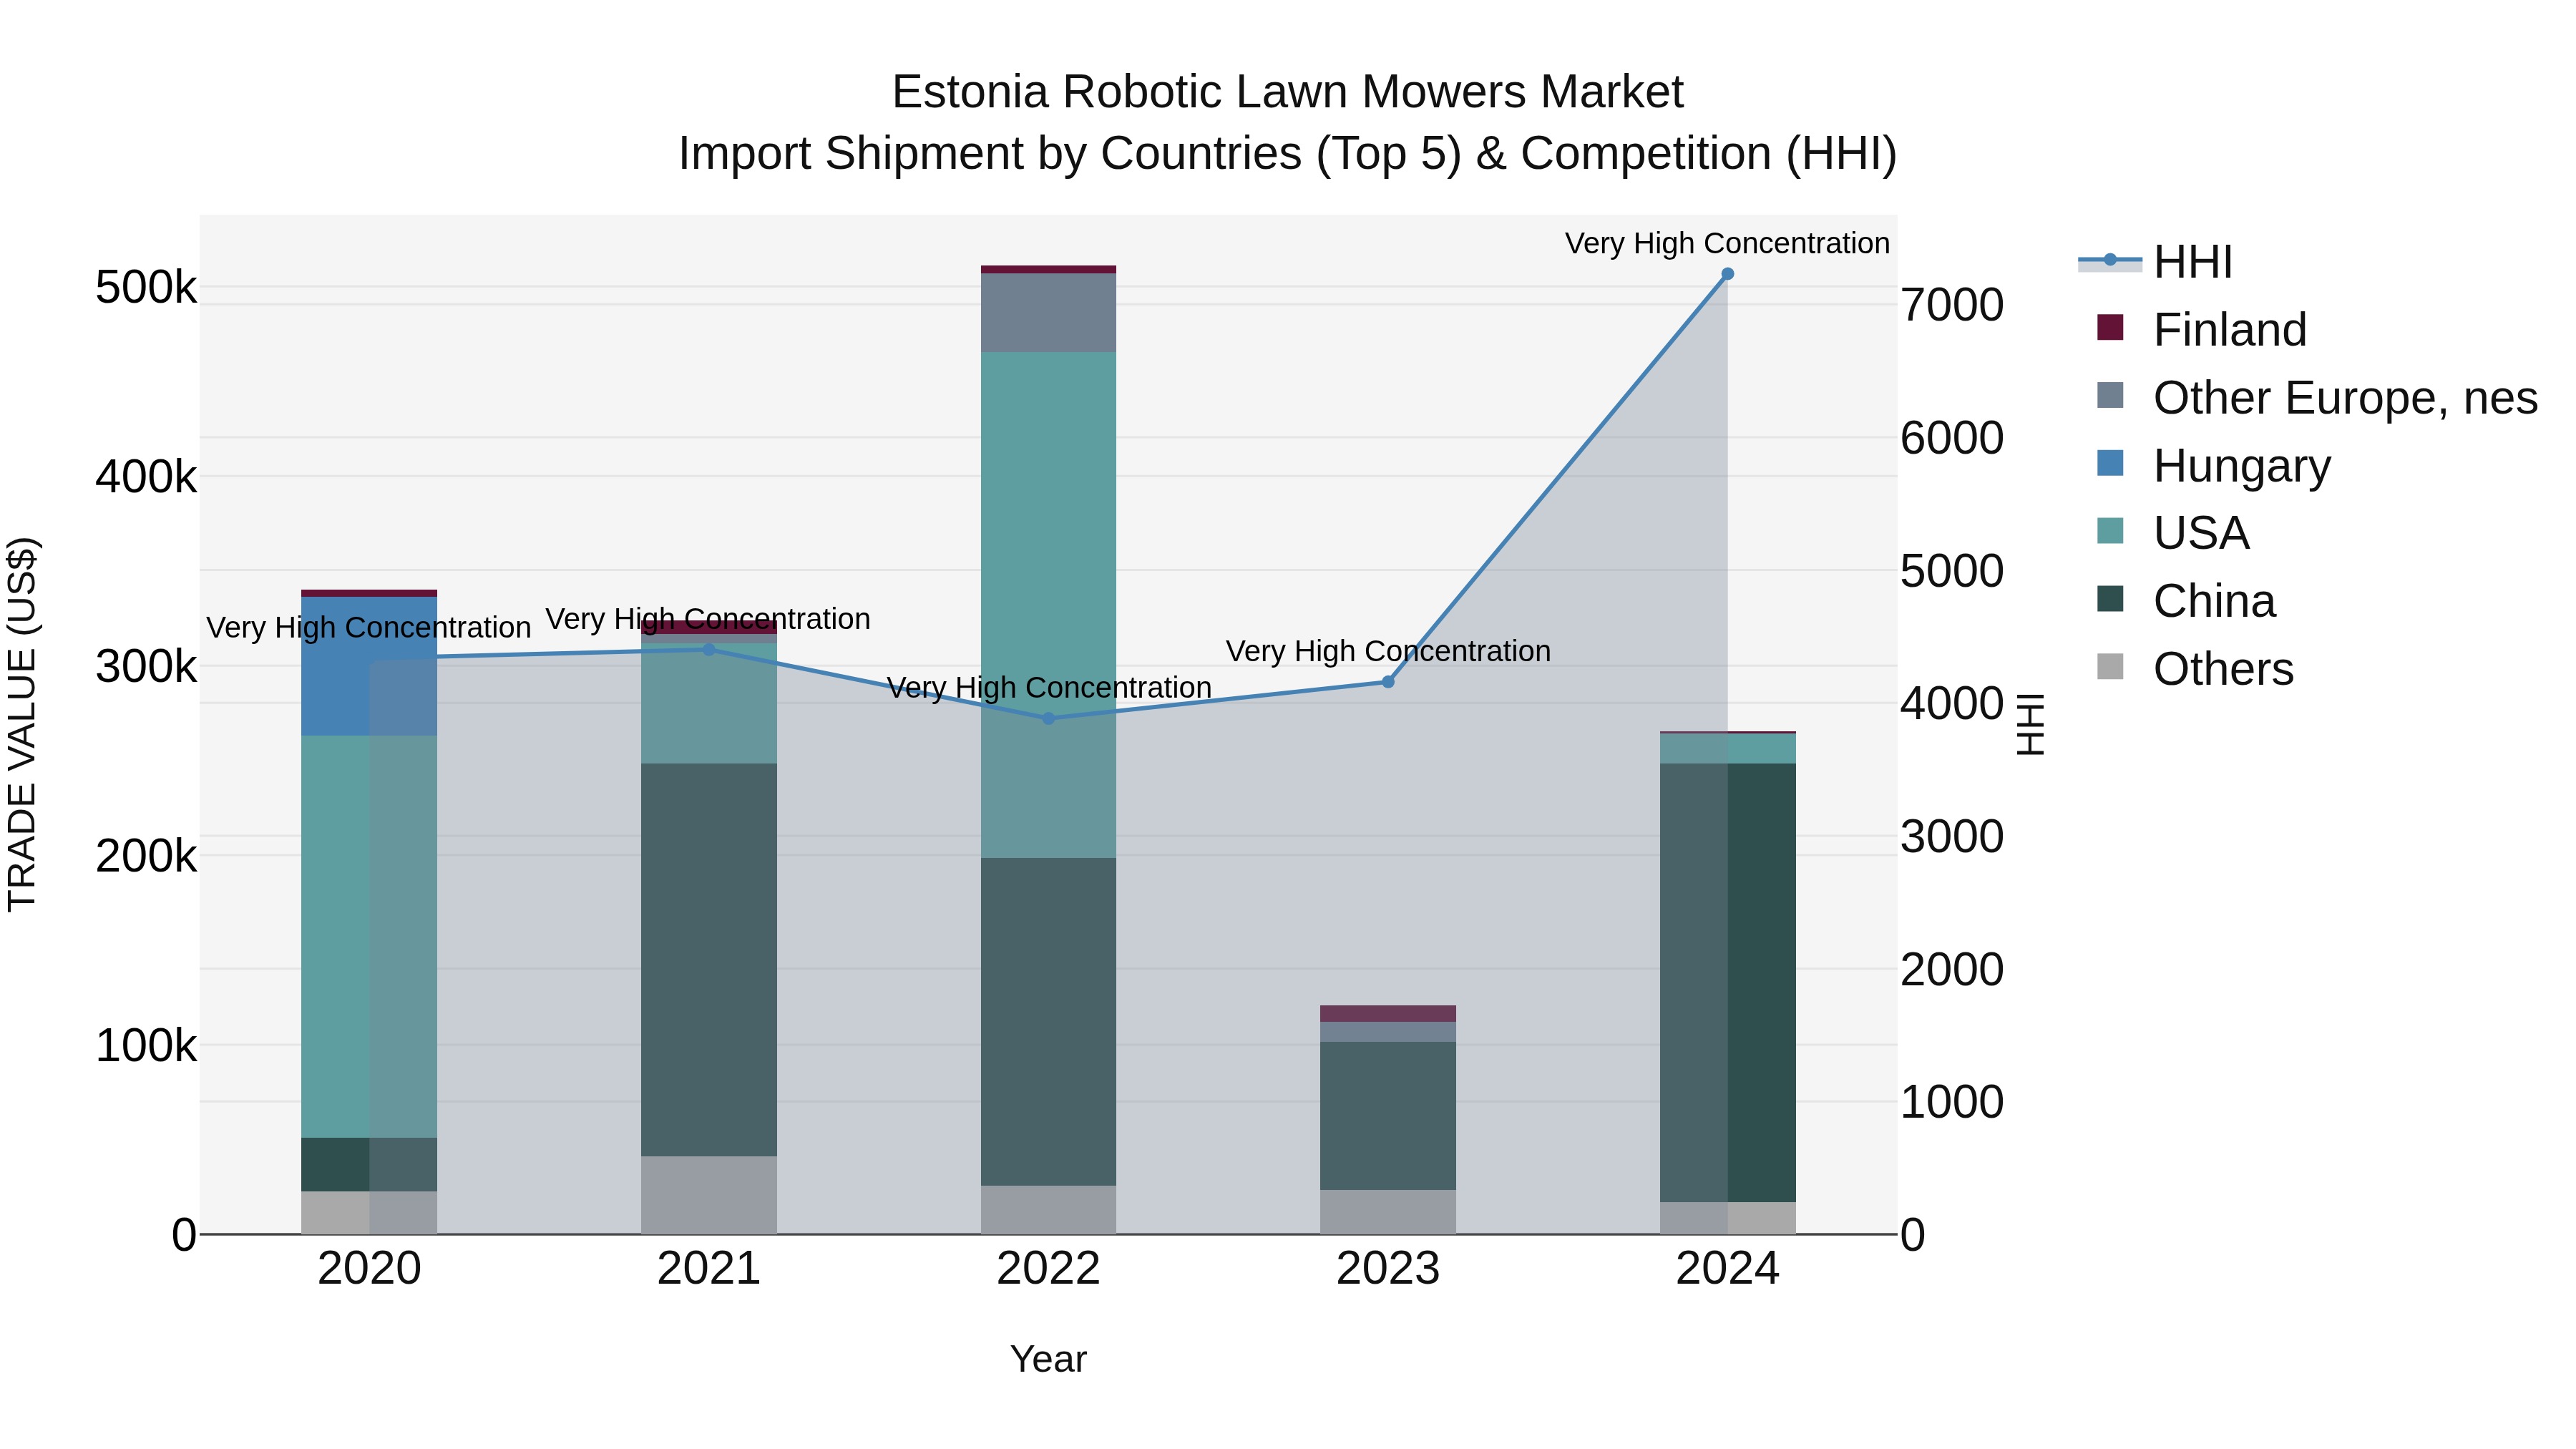2576x1449 pixels.
Task: Toggle the China legend entry
Action: tap(2185, 601)
